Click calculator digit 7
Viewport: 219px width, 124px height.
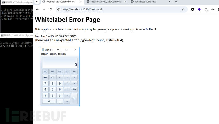click(x=45, y=83)
